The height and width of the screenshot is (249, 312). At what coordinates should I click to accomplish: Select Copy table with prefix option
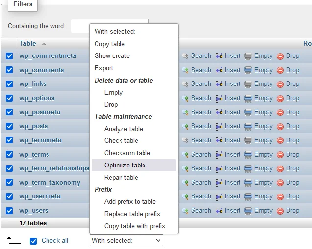pyautogui.click(x=134, y=226)
